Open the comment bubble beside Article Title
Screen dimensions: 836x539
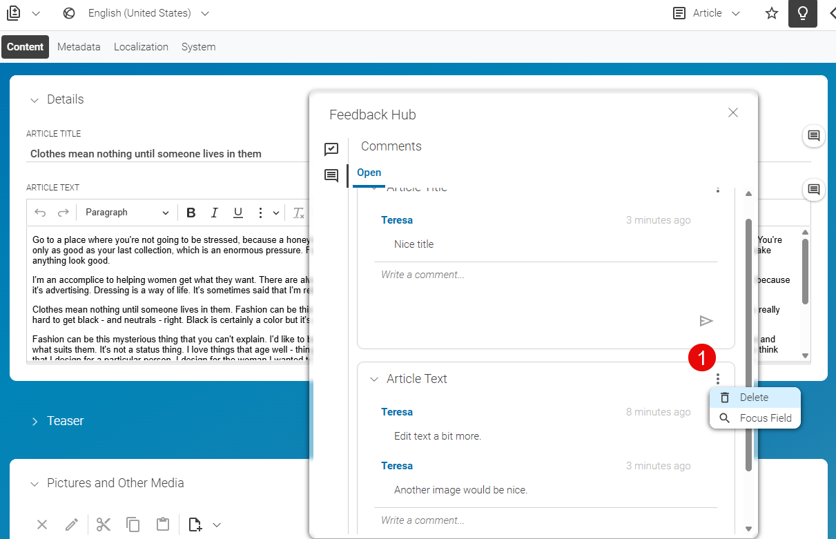[x=813, y=136]
